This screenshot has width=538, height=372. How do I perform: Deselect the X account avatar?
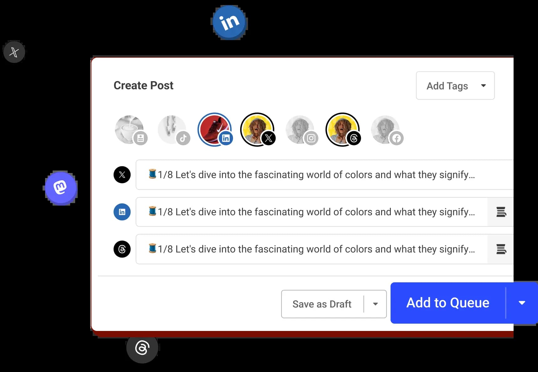pyautogui.click(x=258, y=129)
